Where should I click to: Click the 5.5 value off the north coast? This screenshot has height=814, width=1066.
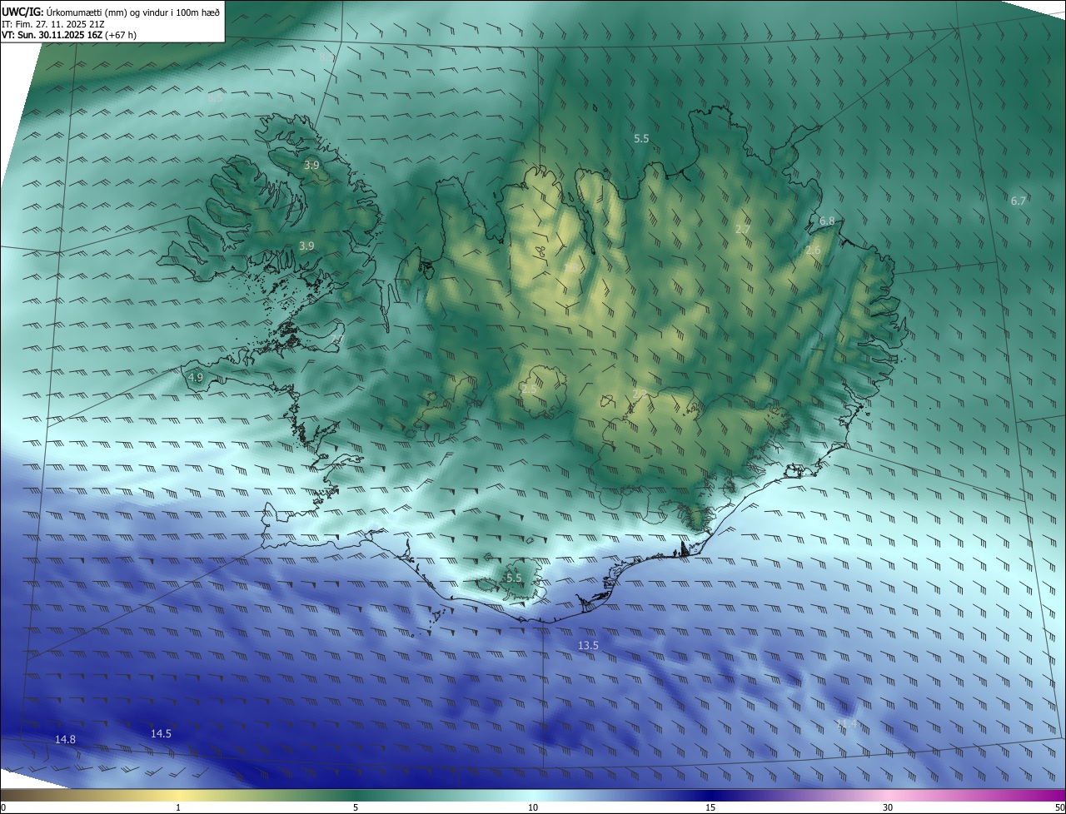pos(640,139)
